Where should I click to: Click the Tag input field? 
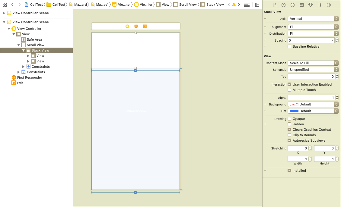(311, 77)
